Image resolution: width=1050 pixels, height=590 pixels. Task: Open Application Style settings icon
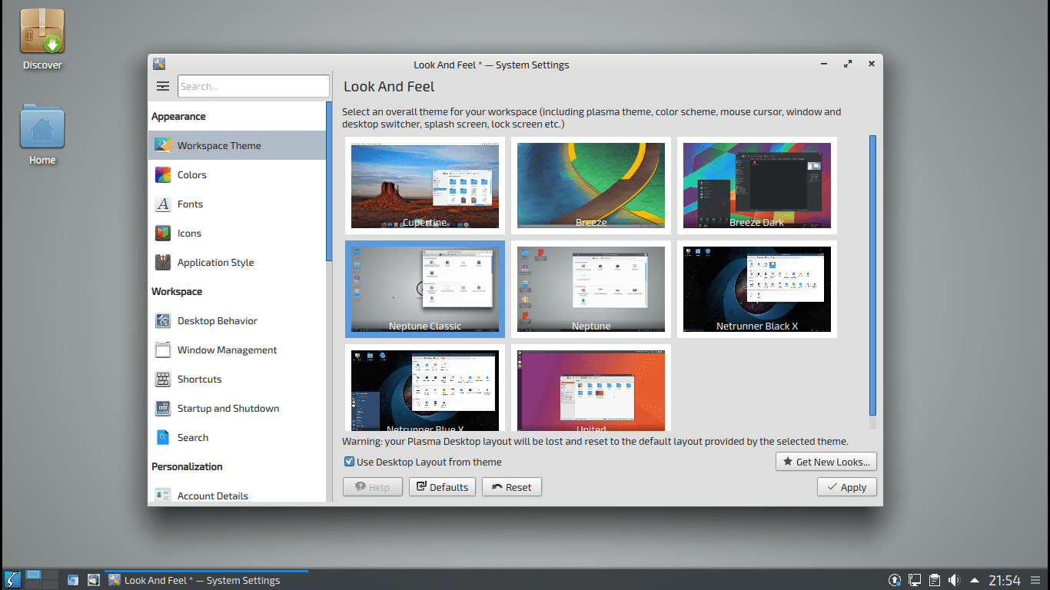point(162,262)
